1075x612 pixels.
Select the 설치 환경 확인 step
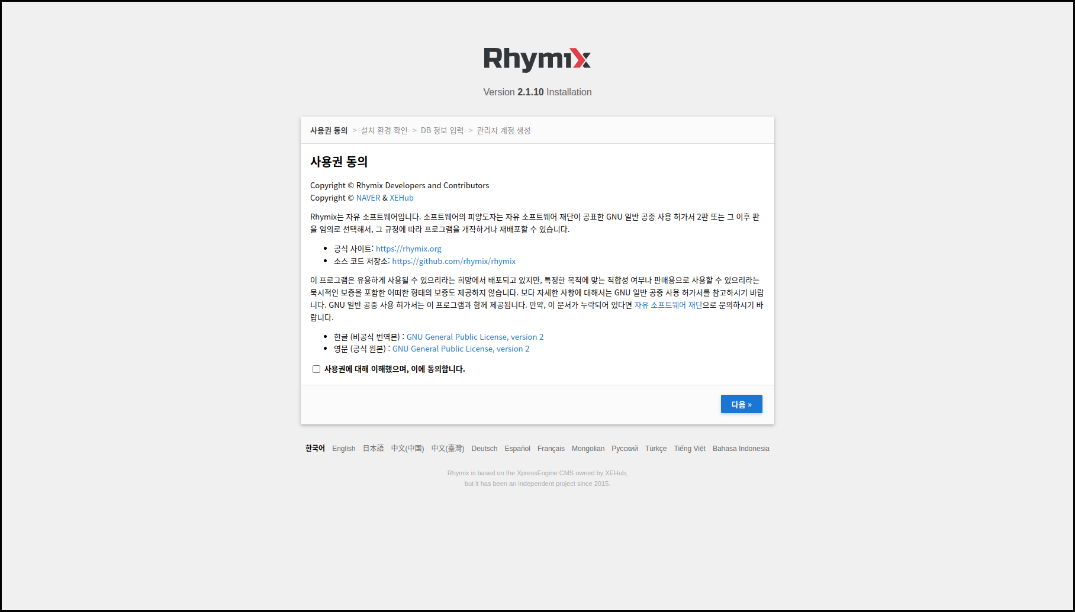[384, 131]
